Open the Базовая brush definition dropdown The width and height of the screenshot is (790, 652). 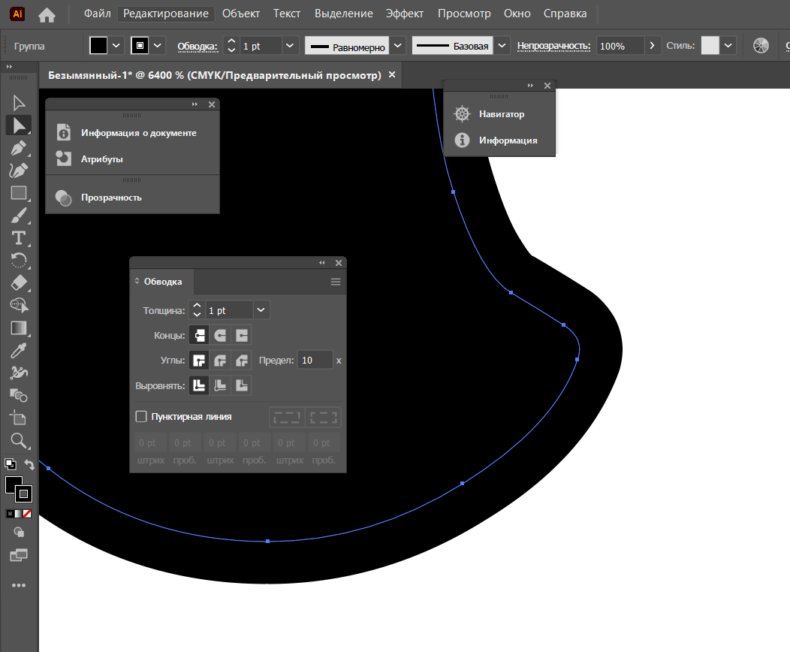502,46
